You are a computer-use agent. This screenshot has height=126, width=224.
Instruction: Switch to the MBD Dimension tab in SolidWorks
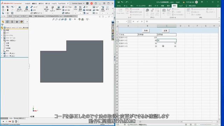coord(39,16)
